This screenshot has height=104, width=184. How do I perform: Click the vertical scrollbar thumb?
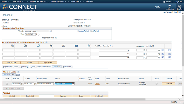pyautogui.click(x=183, y=41)
